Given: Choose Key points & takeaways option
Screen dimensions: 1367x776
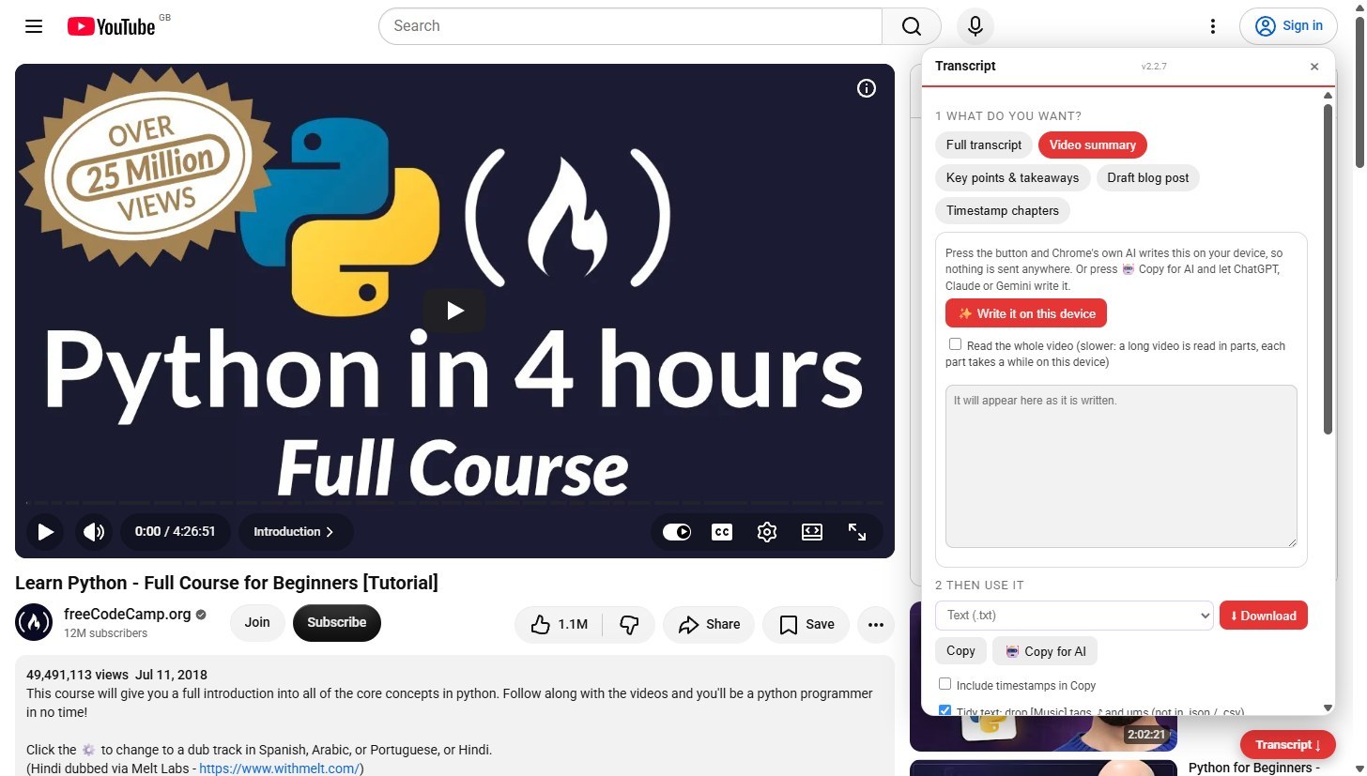Looking at the screenshot, I should tap(1012, 178).
